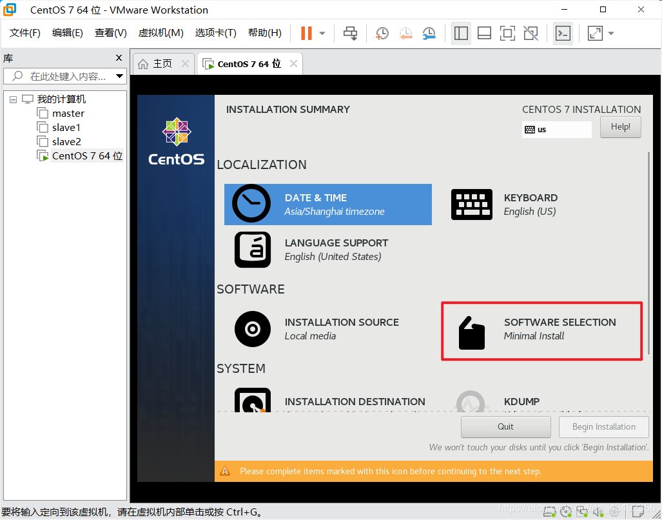Close the 库 library panel
This screenshot has height=520, width=662.
click(119, 58)
